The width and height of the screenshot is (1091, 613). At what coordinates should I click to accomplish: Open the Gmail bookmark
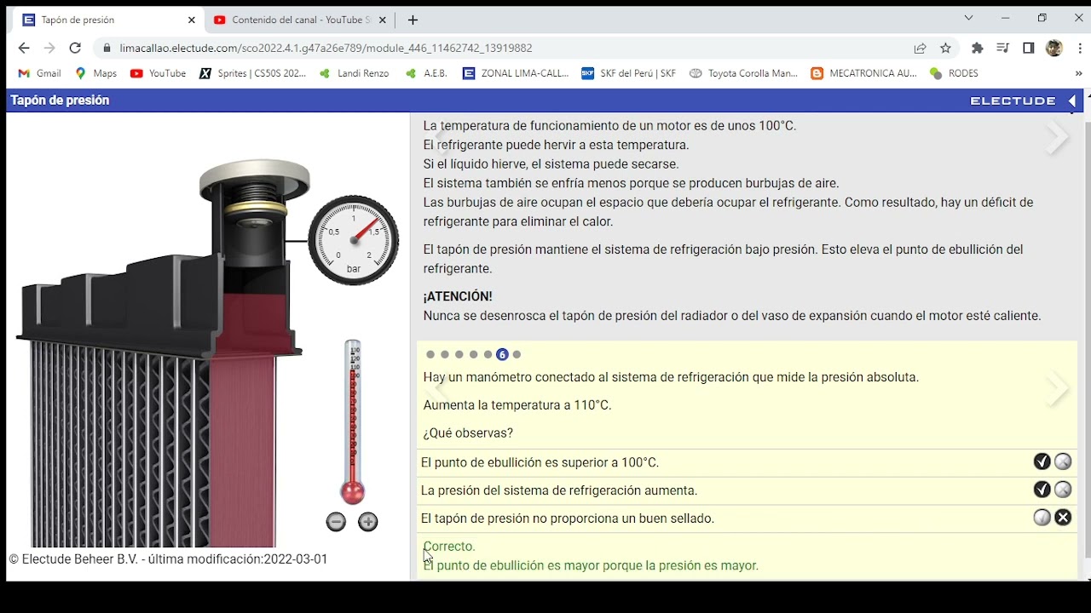(x=39, y=73)
